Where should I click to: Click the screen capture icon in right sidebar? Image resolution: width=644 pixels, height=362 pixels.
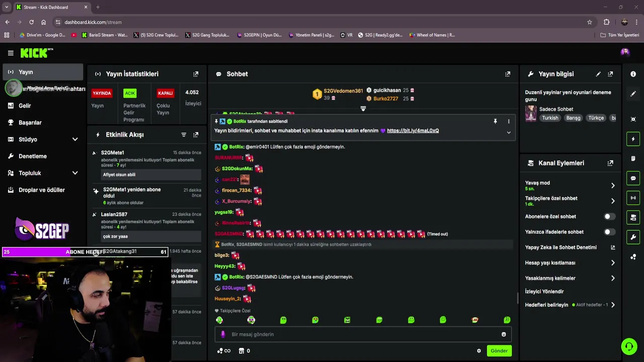(633, 119)
